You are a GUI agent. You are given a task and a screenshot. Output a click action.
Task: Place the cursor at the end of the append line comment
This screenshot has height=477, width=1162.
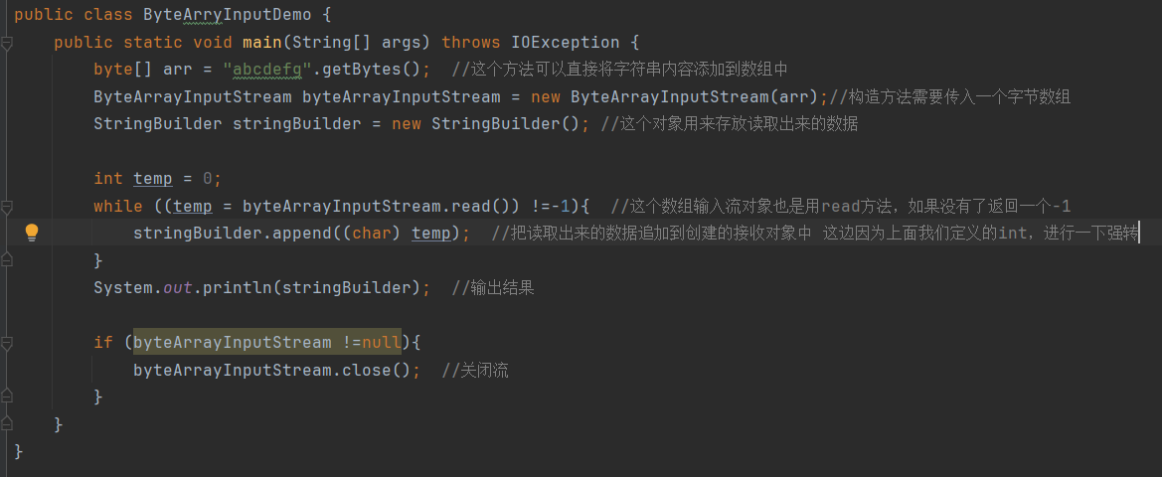click(x=1137, y=234)
